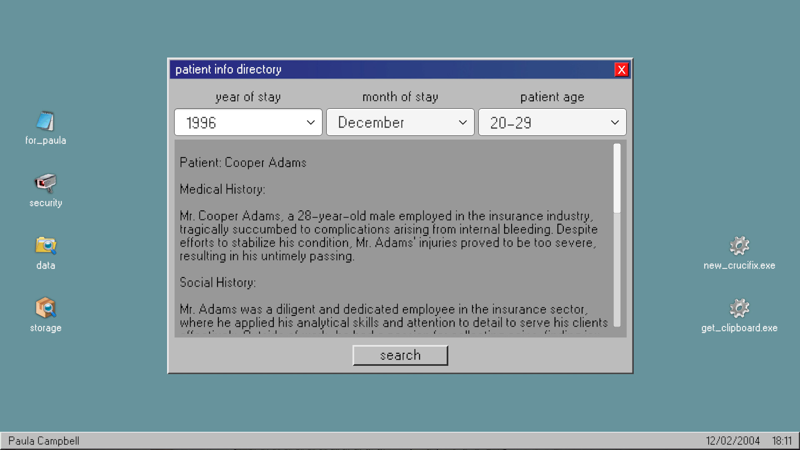Click the Social History heading
This screenshot has width=800, height=450.
pyautogui.click(x=217, y=282)
